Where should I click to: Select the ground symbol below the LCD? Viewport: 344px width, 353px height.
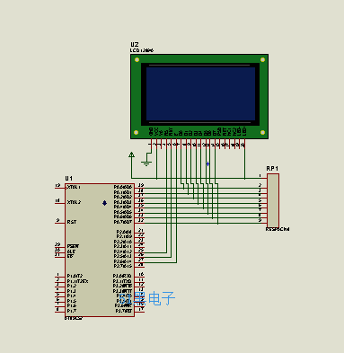click(146, 163)
